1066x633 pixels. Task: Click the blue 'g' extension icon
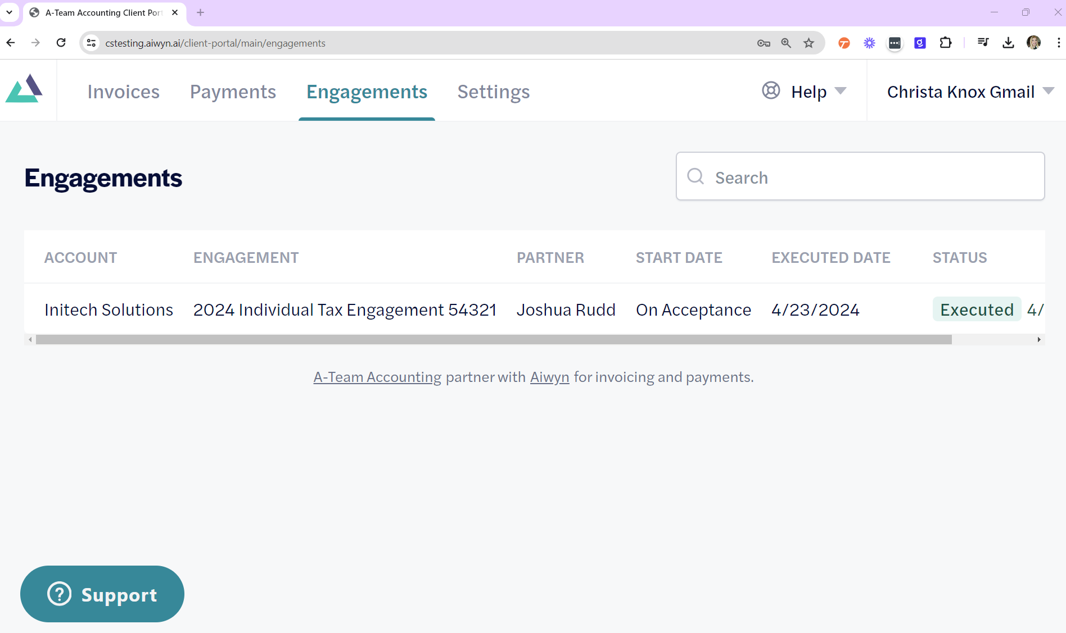[920, 43]
